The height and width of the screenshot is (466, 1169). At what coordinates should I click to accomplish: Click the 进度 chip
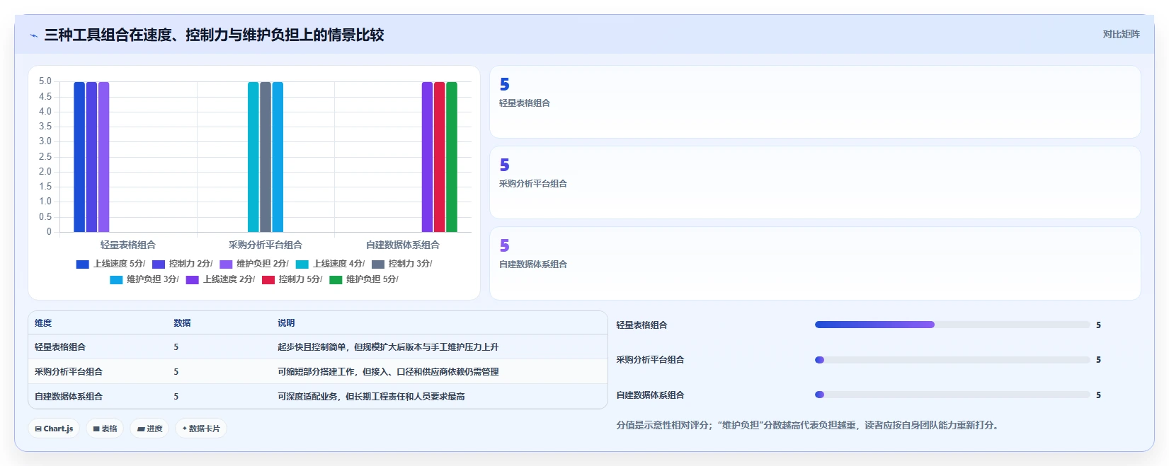pyautogui.click(x=149, y=429)
